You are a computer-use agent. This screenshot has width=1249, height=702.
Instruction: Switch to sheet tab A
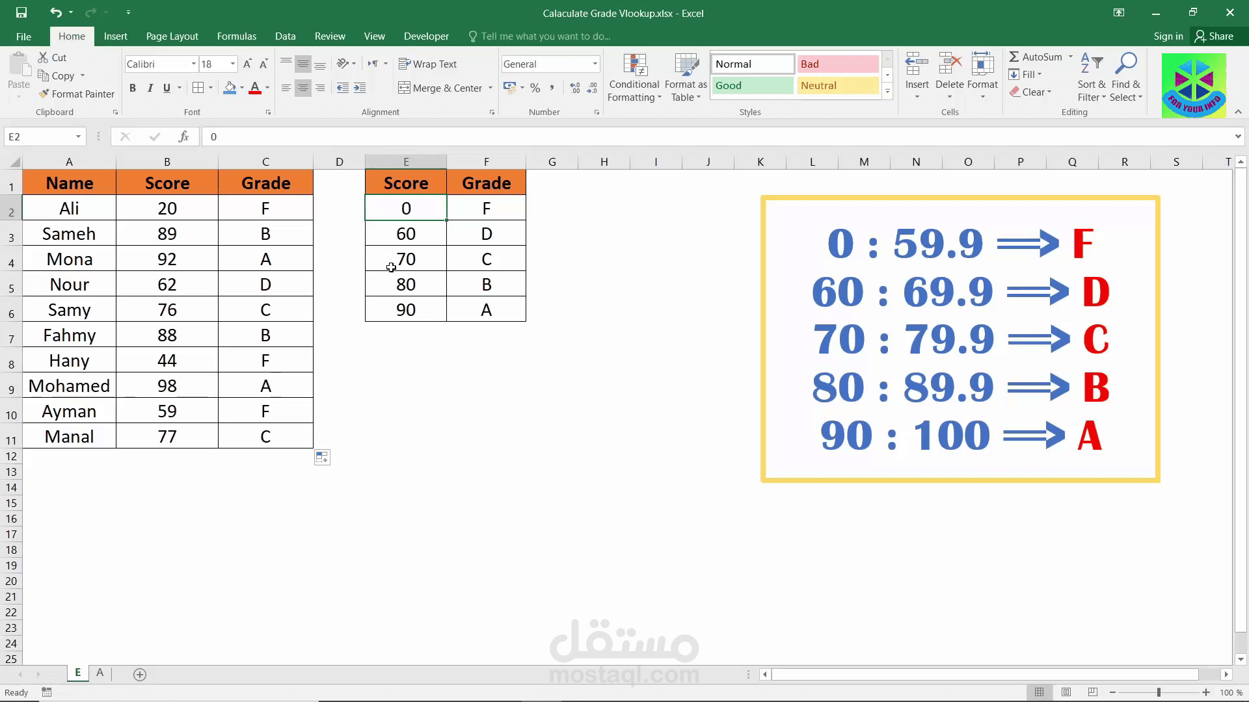[100, 673]
